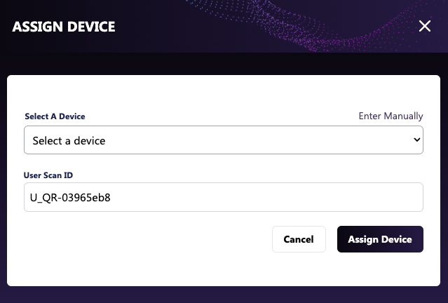This screenshot has height=303, width=448.
Task: Click the "Select a device" placeholder text
Action: click(69, 141)
